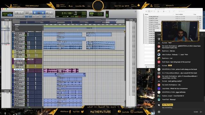Screen dimensions: 205x115
Task: Toggle Tab to Transients button
Action: coord(26,17)
